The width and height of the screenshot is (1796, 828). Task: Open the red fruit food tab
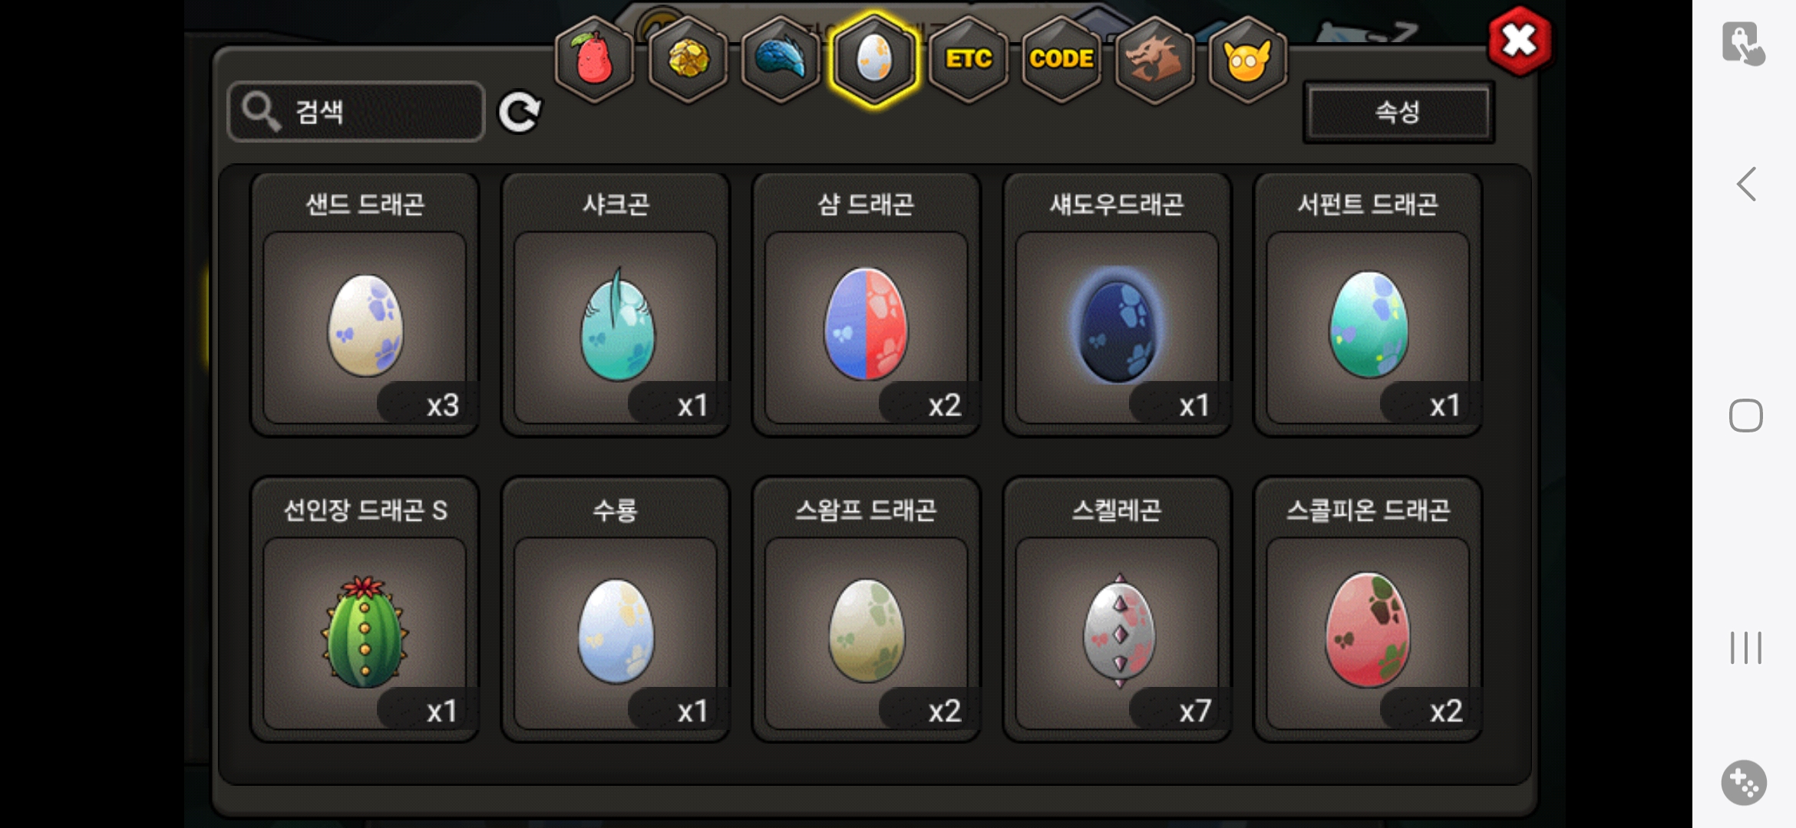point(594,59)
